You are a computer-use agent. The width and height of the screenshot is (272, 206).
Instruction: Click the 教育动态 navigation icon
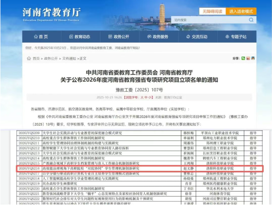point(71,37)
